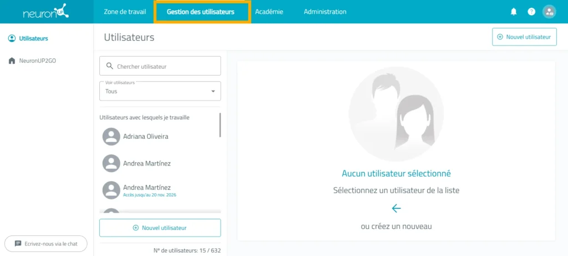Click the chat bubble icon
Screen dimensions: 568x256
(18, 244)
